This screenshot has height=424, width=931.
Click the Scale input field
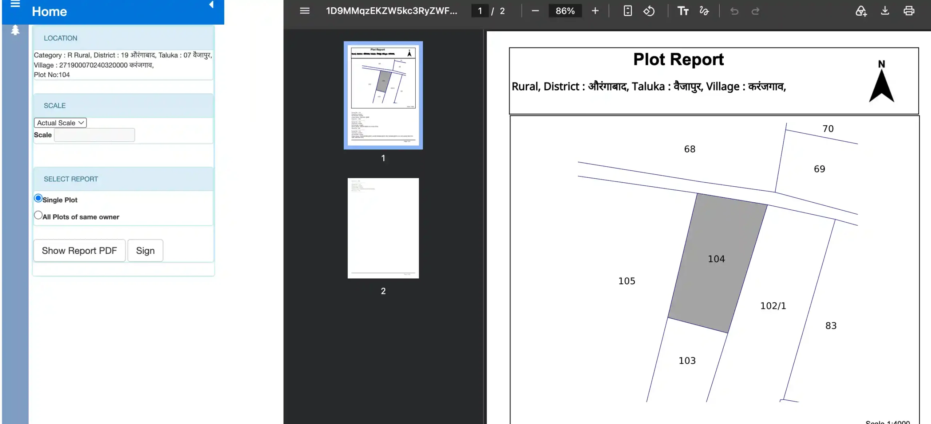tap(95, 135)
